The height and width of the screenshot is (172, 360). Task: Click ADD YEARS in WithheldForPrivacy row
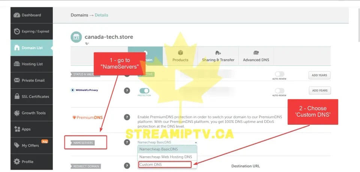tap(320, 91)
